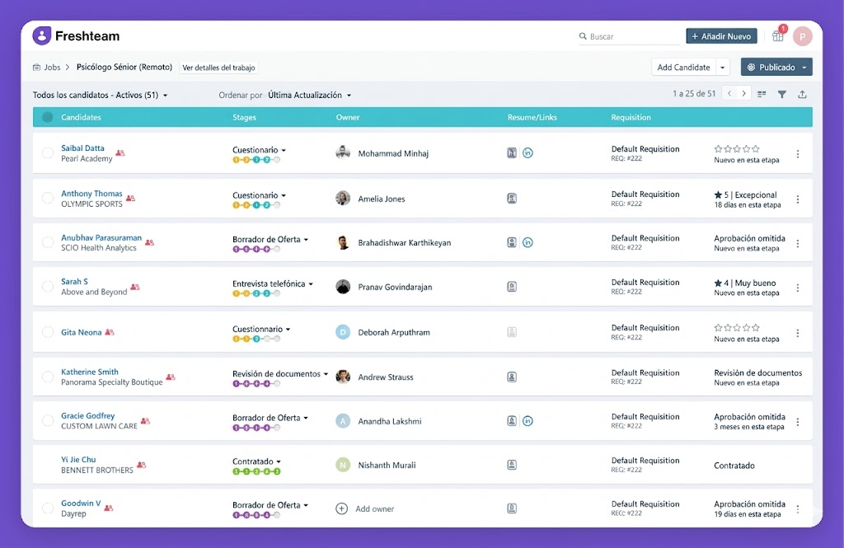Click the Añadir Nuevo button
844x548 pixels.
(x=721, y=36)
